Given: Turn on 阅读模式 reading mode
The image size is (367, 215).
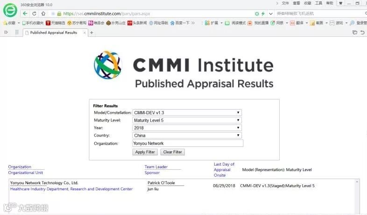Looking at the screenshot, I should point(235,23).
